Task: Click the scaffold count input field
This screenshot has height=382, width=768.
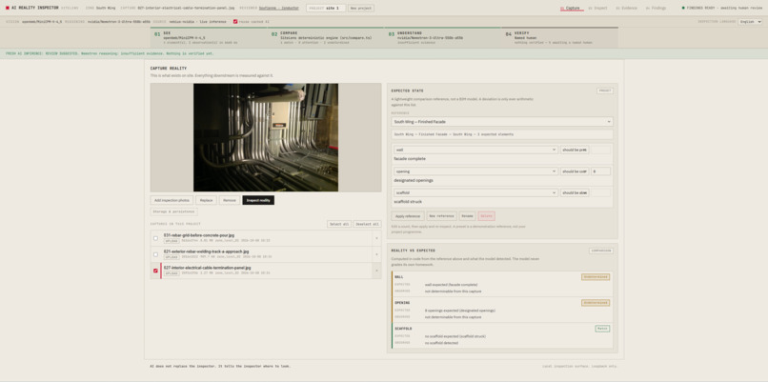Action: (x=600, y=193)
